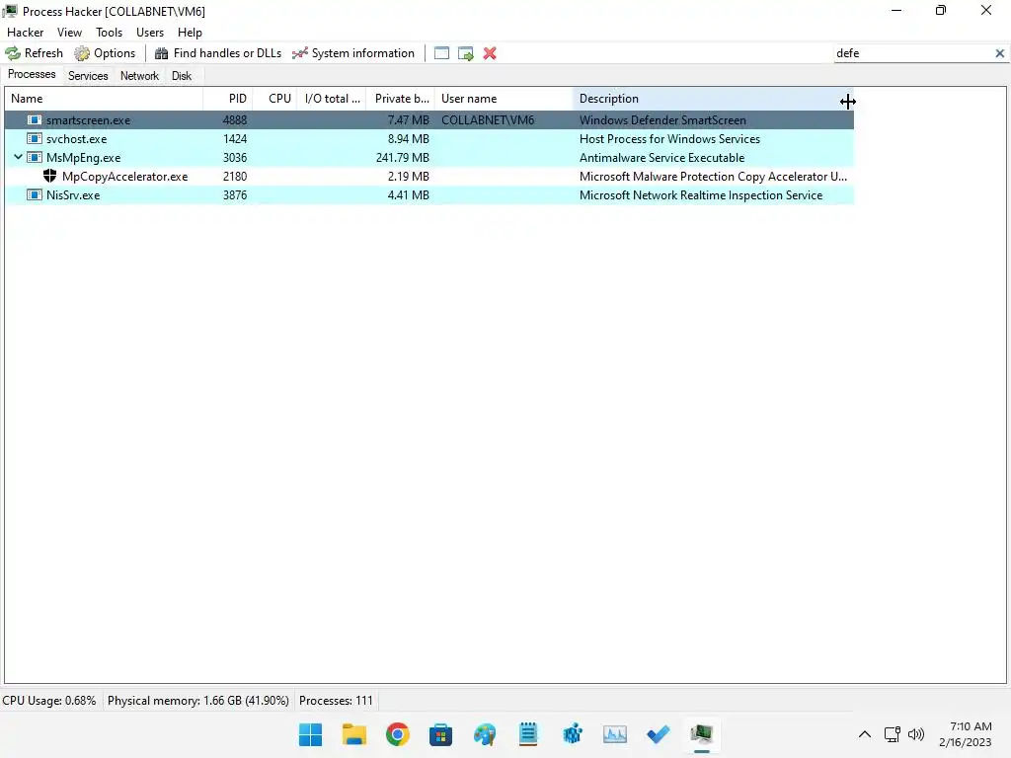The image size is (1011, 758).
Task: Open the Hacker menu
Action: [25, 33]
